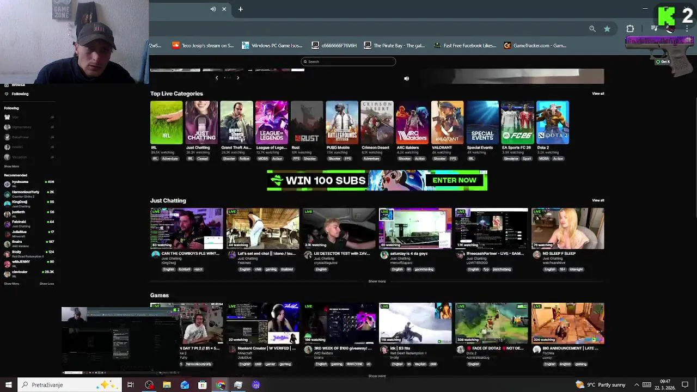The width and height of the screenshot is (697, 392).
Task: Open the VALORANT category cover
Action: tap(447, 122)
